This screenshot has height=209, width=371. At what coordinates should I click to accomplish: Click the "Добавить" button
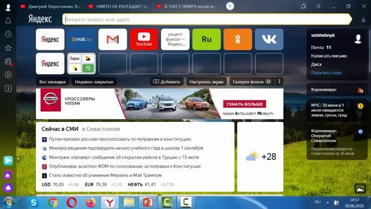pos(166,82)
